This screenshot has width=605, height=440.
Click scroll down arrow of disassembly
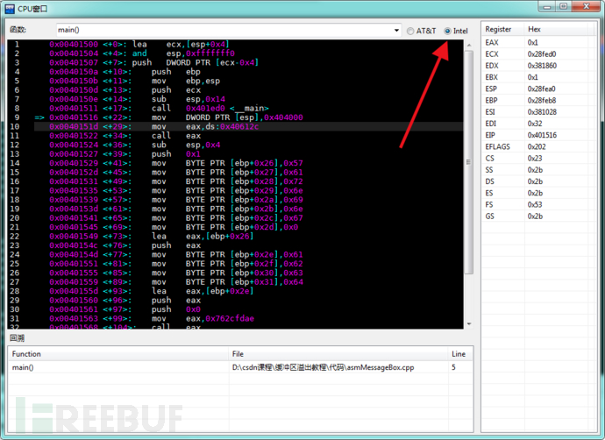click(469, 324)
